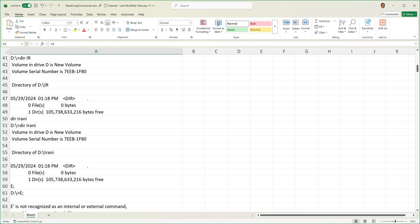The width and height of the screenshot is (420, 224).
Task: Switch to the Formulas ribbon tab
Action: [77, 14]
